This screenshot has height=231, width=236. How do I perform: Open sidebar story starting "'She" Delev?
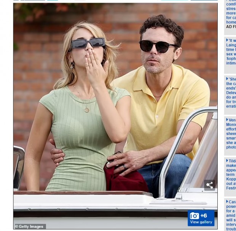(231, 93)
